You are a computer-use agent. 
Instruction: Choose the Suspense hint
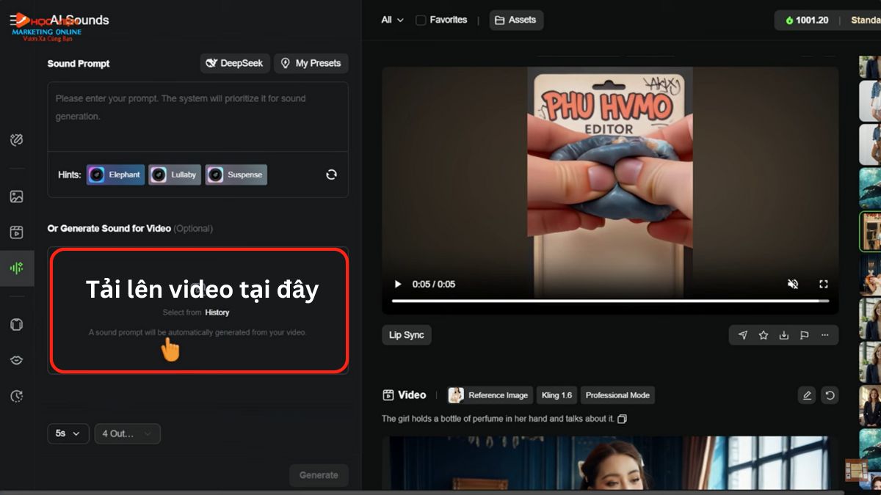pos(236,175)
